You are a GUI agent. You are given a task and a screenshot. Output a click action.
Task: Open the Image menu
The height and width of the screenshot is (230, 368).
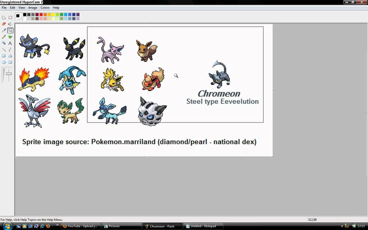pyautogui.click(x=33, y=8)
